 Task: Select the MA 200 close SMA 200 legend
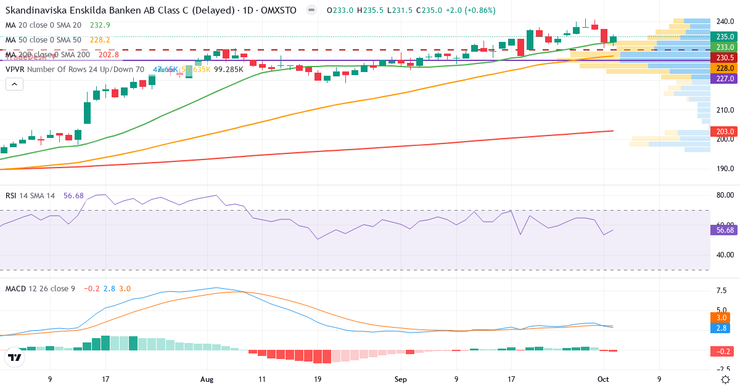(x=47, y=55)
